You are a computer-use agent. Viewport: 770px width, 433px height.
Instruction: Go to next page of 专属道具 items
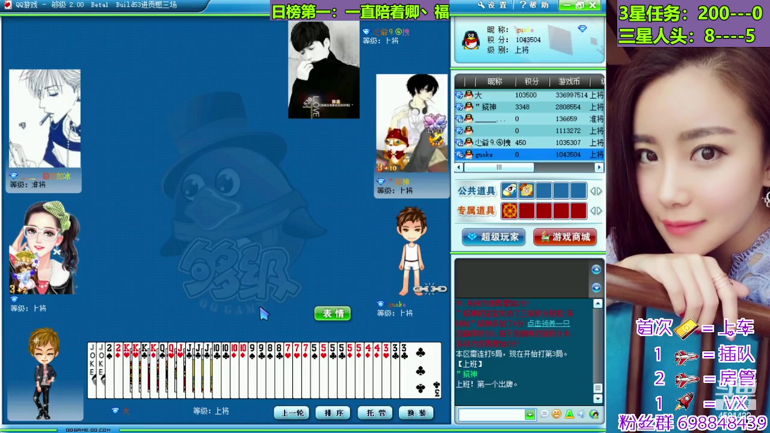click(x=599, y=211)
